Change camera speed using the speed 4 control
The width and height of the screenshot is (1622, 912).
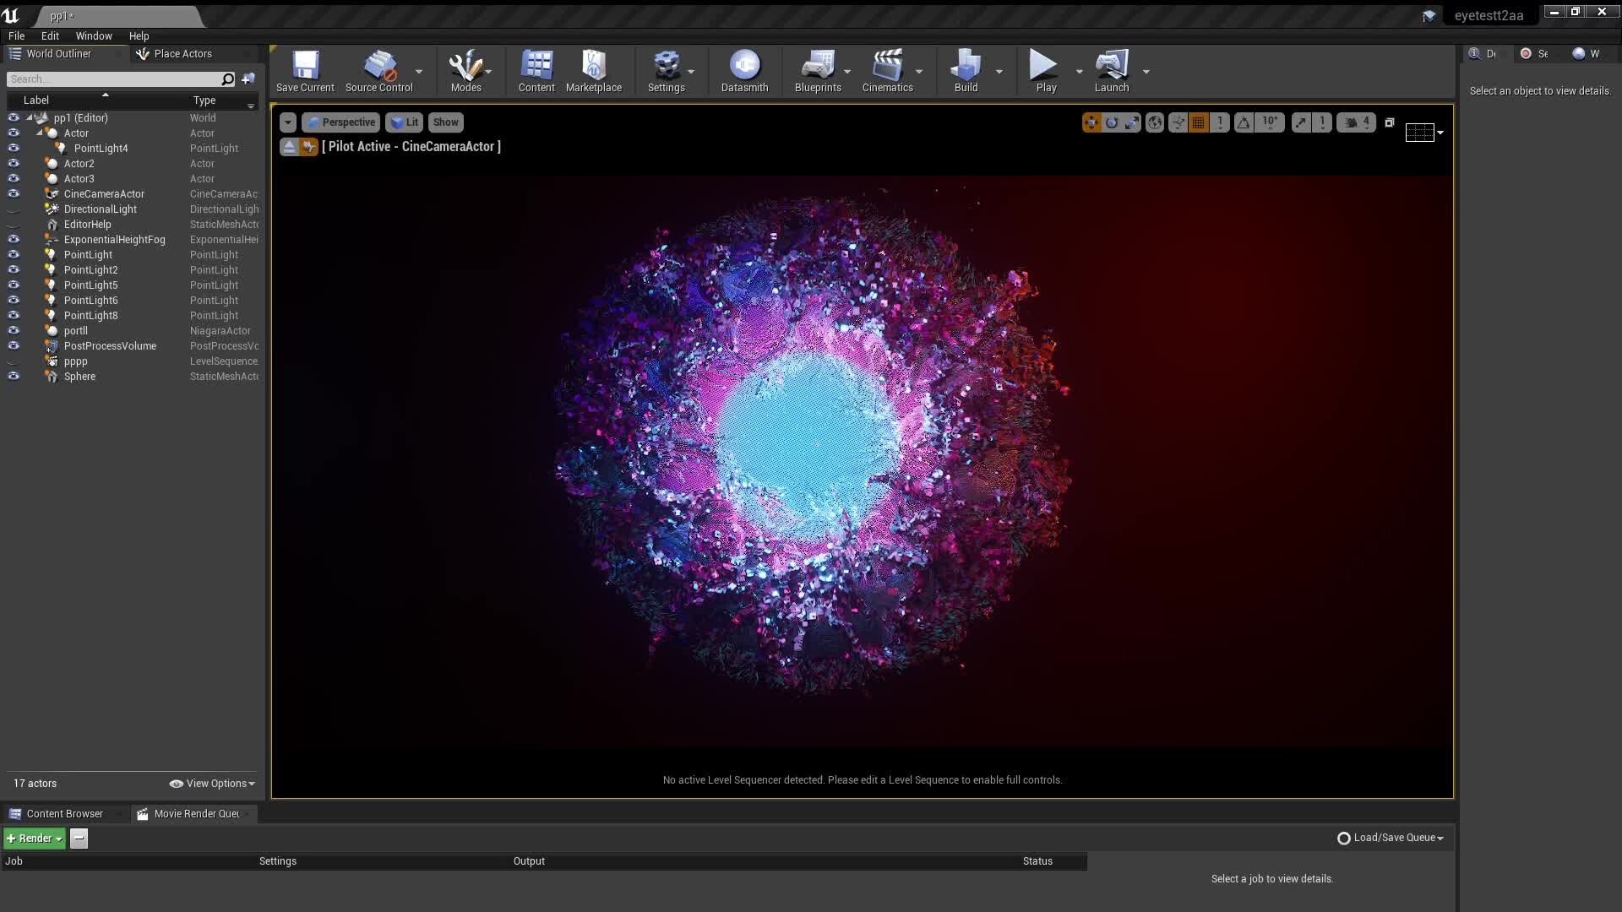[x=1363, y=122]
